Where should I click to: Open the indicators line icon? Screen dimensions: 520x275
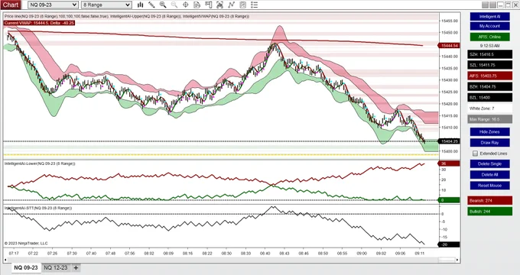tap(231, 5)
